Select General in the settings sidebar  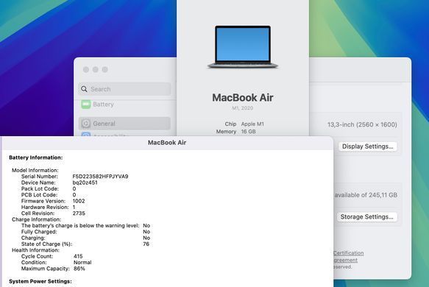[125, 124]
